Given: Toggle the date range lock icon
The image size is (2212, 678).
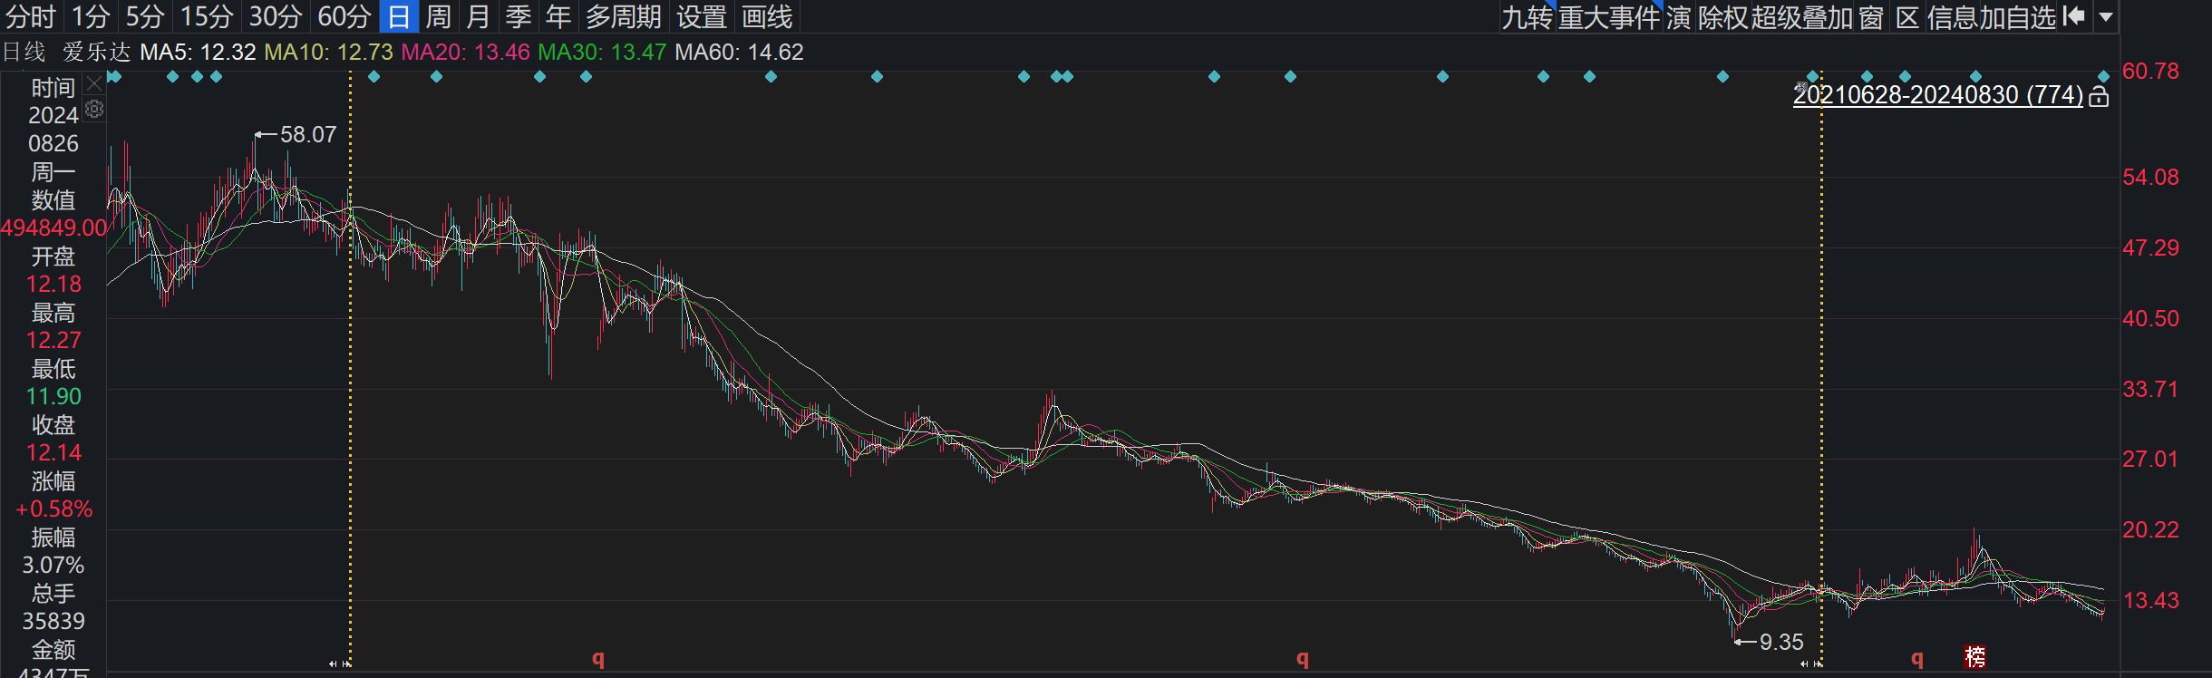Looking at the screenshot, I should point(2099,96).
